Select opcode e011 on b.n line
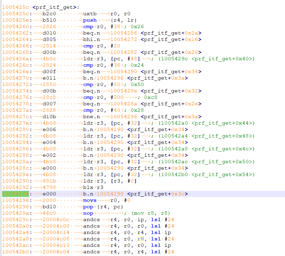This screenshot has height=256, width=285. (49, 78)
